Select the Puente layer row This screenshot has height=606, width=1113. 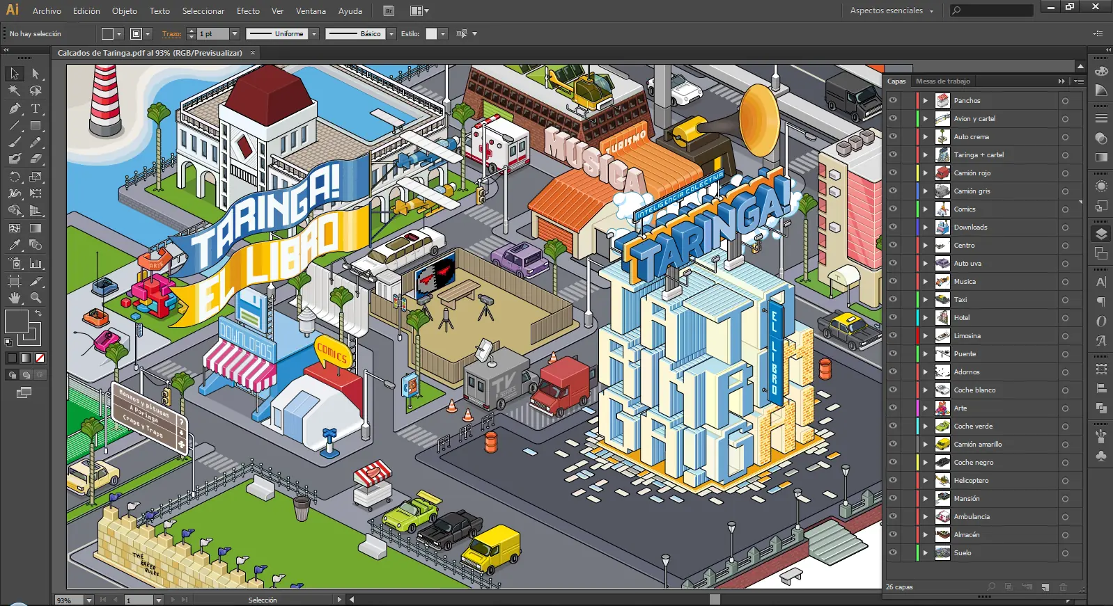coord(983,354)
